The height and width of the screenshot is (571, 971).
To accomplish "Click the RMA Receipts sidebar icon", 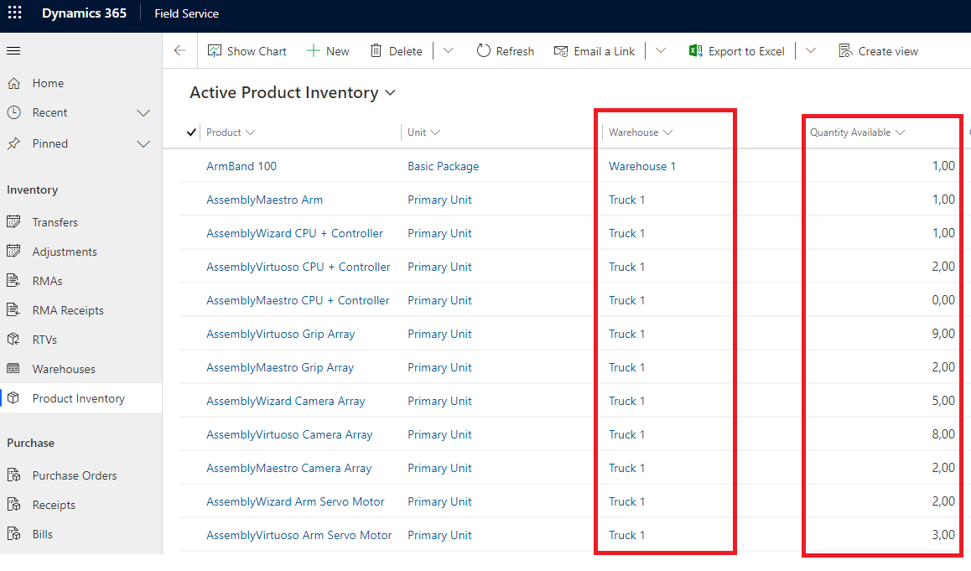I will 13,309.
